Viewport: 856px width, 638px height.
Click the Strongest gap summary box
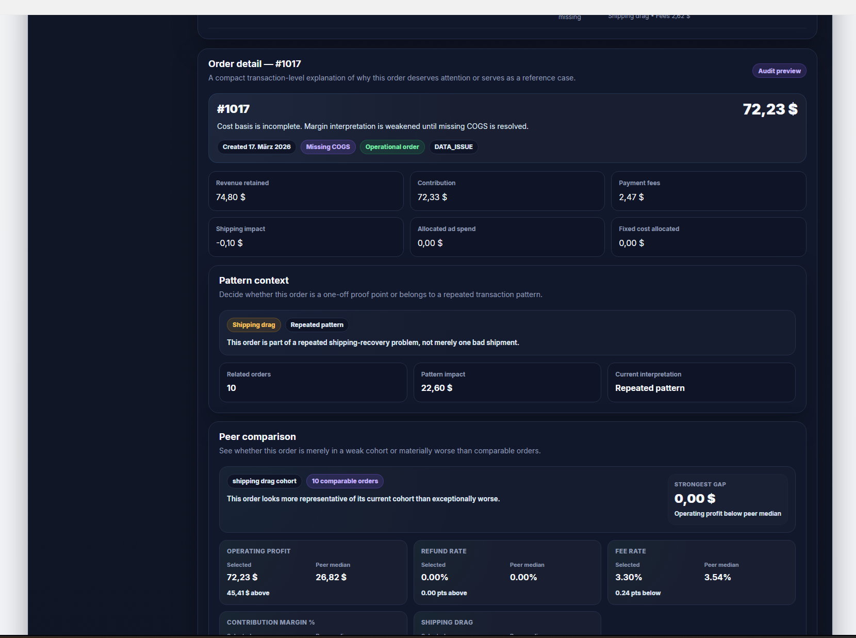727,499
